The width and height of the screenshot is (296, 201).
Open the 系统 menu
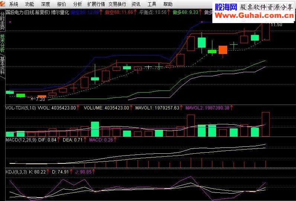(14, 4)
